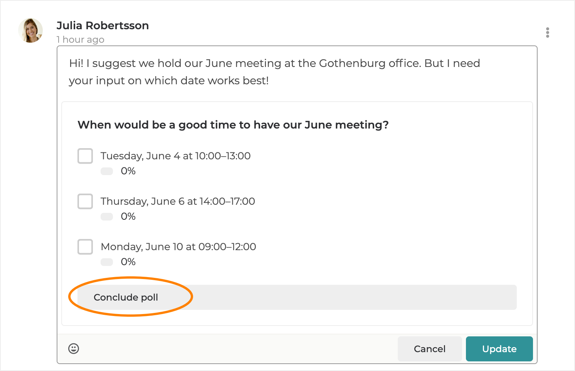This screenshot has width=575, height=371.
Task: Cancel editing the post
Action: [429, 349]
